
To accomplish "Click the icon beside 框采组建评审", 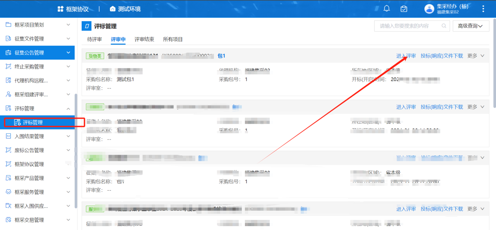I will [x=9, y=94].
